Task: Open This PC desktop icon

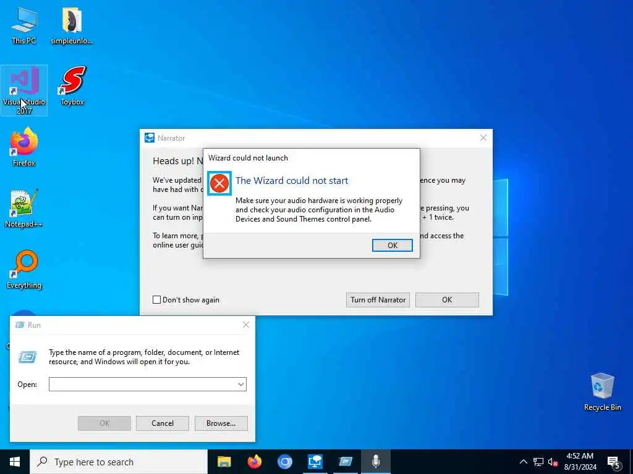Action: pyautogui.click(x=24, y=25)
